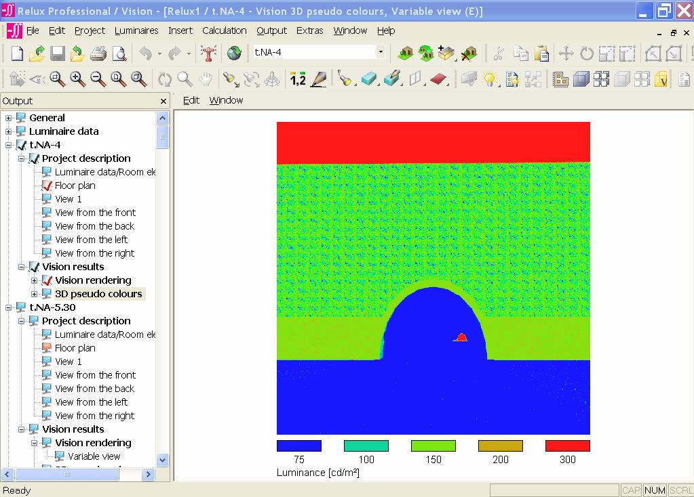Click the red 300 legend swatch
Image resolution: width=694 pixels, height=497 pixels.
(x=567, y=446)
